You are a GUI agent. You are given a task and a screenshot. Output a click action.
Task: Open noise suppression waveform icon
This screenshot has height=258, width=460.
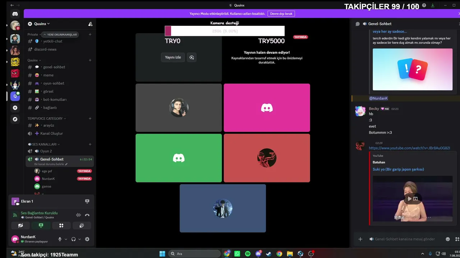pos(78,215)
